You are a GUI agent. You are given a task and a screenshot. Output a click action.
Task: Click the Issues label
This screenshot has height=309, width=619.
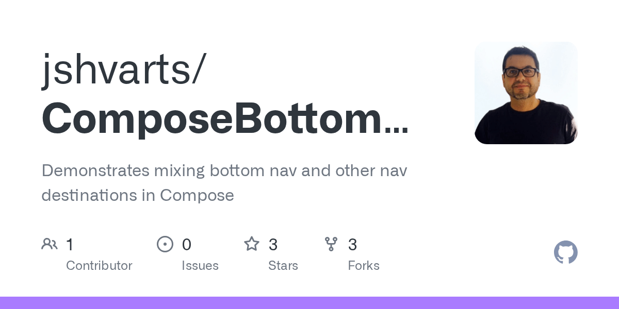200,266
